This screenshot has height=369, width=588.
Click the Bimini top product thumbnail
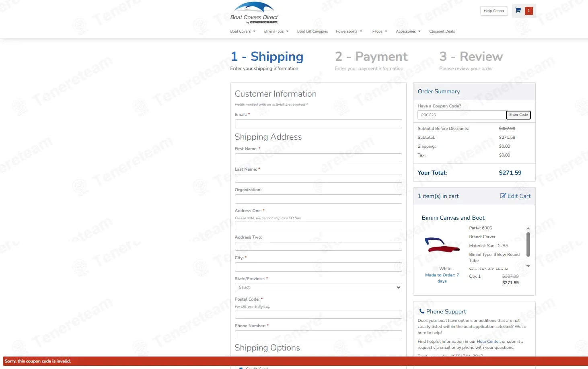coord(442,245)
